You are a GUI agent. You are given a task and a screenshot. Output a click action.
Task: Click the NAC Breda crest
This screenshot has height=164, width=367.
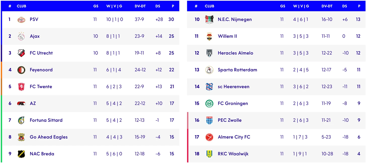[21, 154]
